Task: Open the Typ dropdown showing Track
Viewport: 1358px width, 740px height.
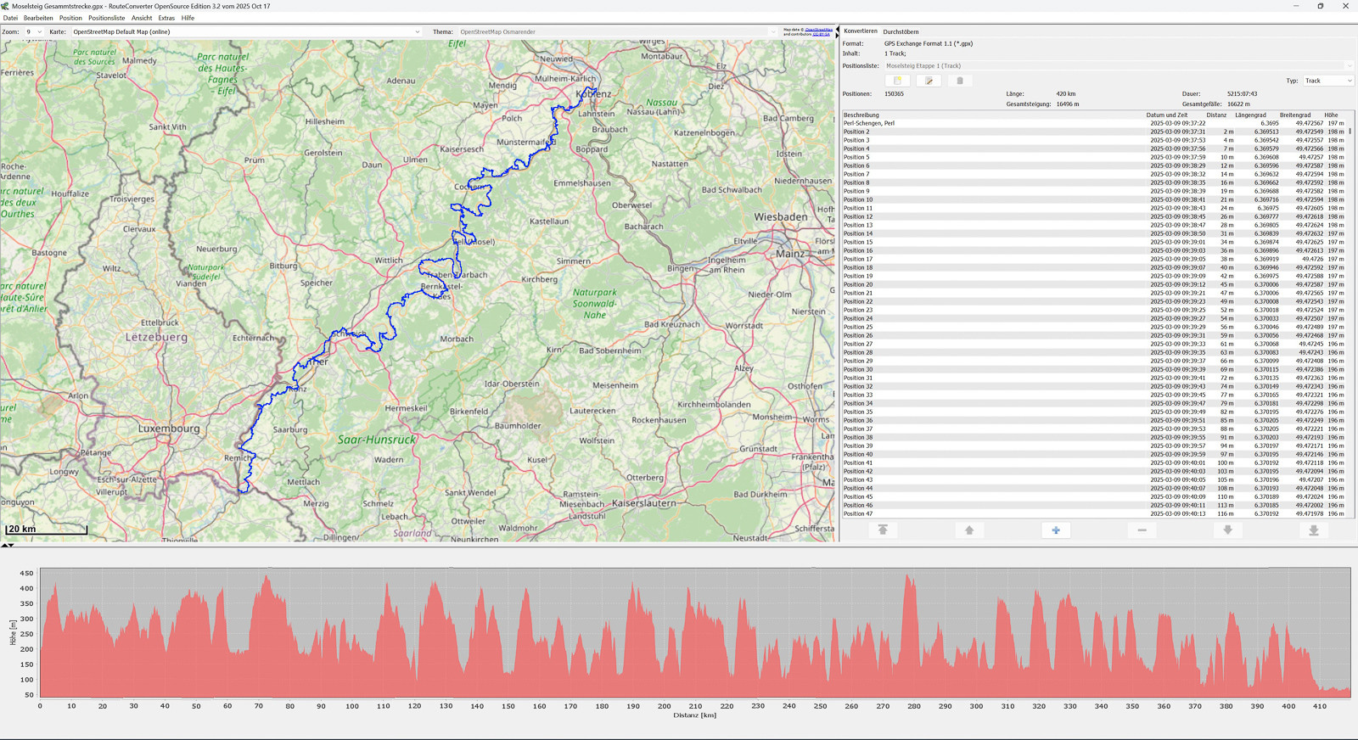Action: click(x=1328, y=81)
